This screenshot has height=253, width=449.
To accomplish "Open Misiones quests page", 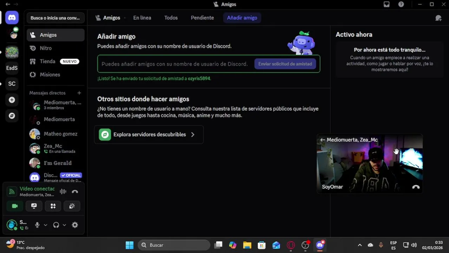I will [56, 74].
